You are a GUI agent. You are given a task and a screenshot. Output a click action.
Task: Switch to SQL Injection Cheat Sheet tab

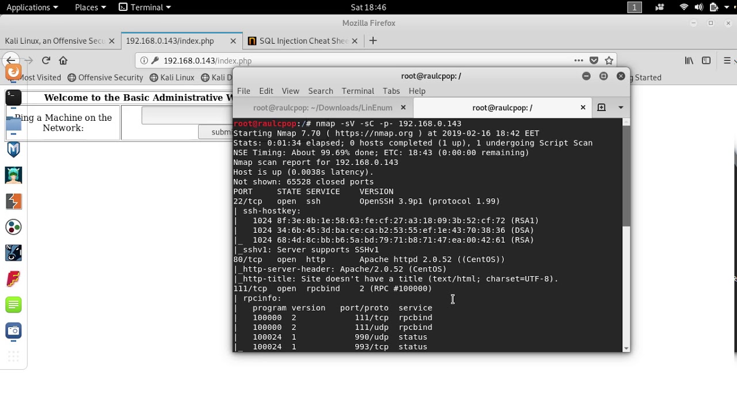[303, 41]
